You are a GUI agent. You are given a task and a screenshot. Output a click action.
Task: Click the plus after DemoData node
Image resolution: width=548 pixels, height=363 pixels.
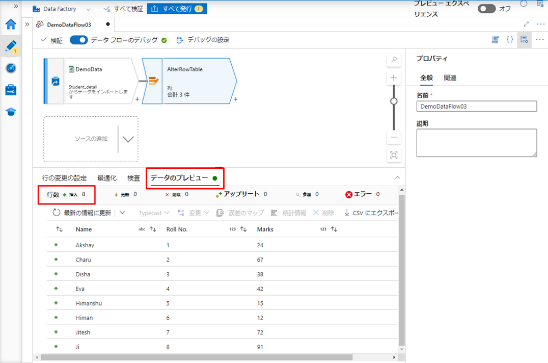click(x=138, y=99)
